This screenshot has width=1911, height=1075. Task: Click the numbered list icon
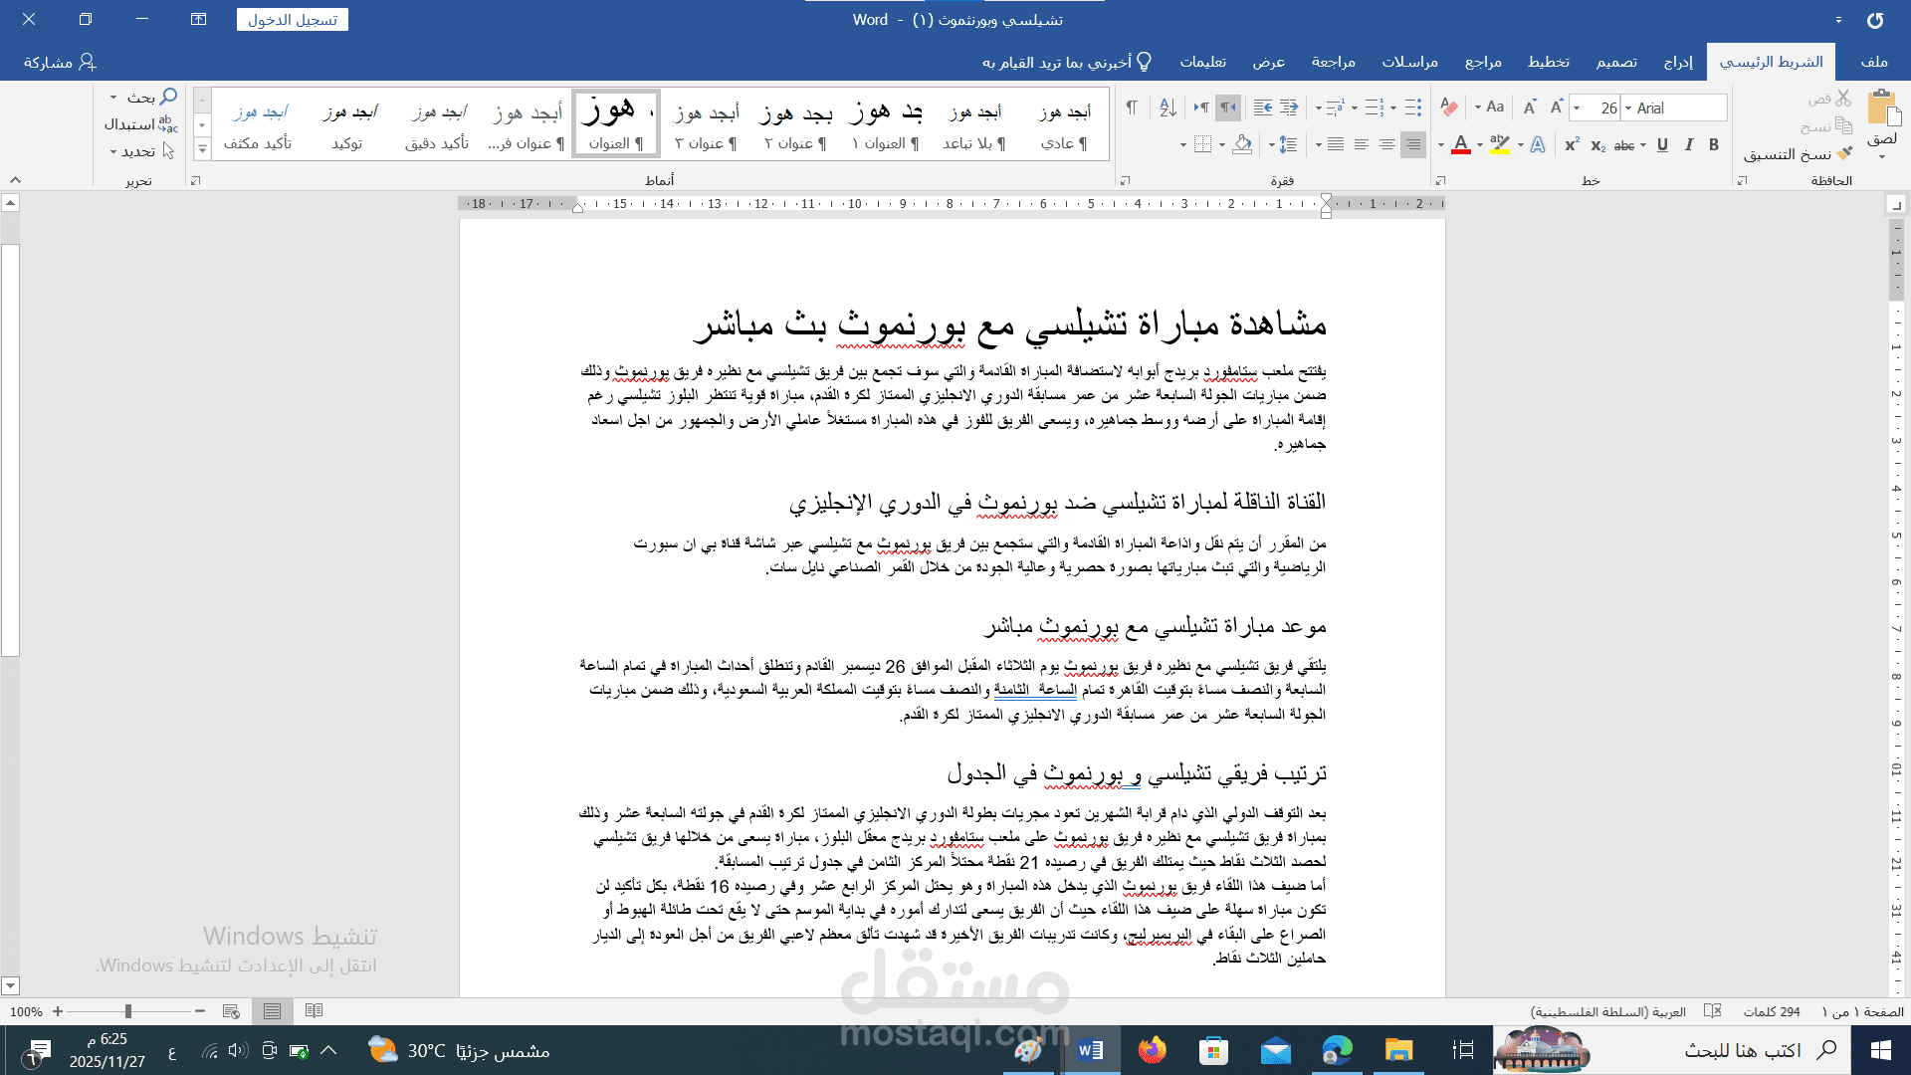click(x=1375, y=107)
